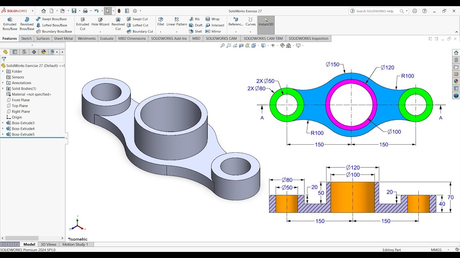Viewport: 460px width, 258px height.
Task: Open Reference Geometry tools
Action: click(x=236, y=21)
